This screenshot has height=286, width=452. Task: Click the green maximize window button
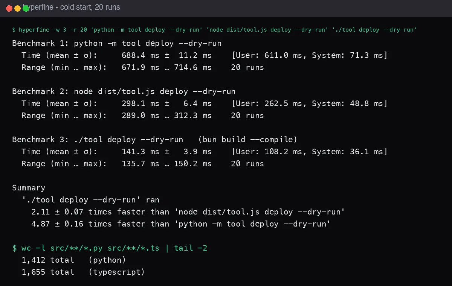26,8
